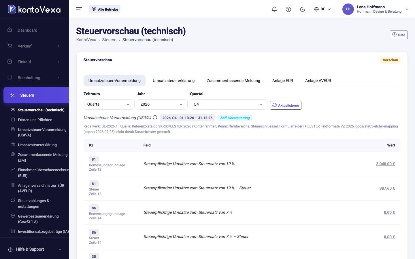Viewport: 415px width, 259px height.
Task: Click the eye icon for Steuervorschau (technisch)
Action: [x=13, y=110]
